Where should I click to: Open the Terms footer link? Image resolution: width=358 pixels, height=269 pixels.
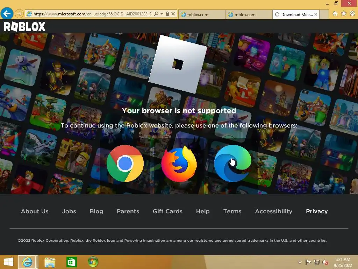232,211
